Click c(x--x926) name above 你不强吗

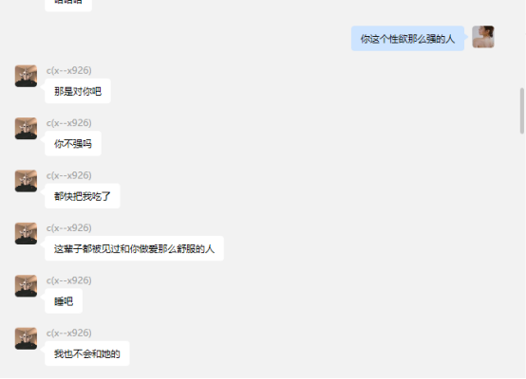pos(68,123)
